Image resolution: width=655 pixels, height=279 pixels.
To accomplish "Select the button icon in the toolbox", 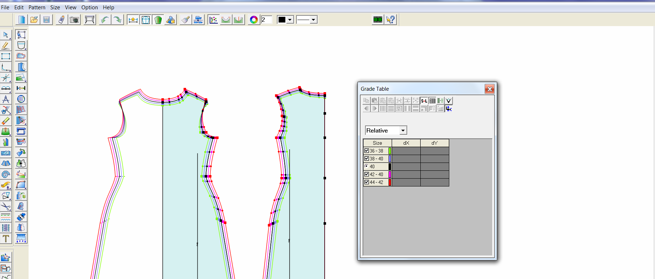I will coord(21,99).
